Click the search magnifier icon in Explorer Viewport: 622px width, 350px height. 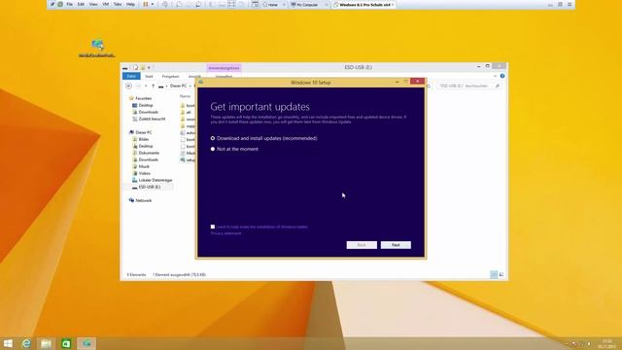(x=497, y=86)
